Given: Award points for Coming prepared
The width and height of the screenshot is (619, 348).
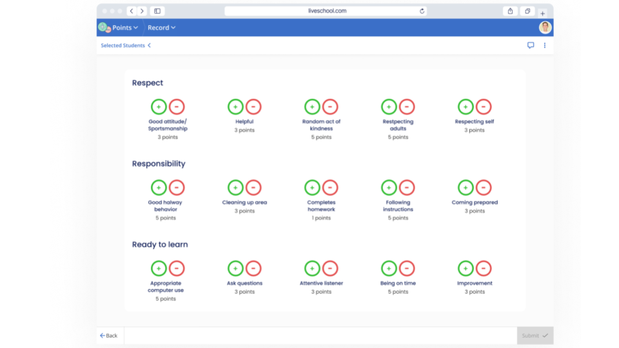Looking at the screenshot, I should point(466,188).
